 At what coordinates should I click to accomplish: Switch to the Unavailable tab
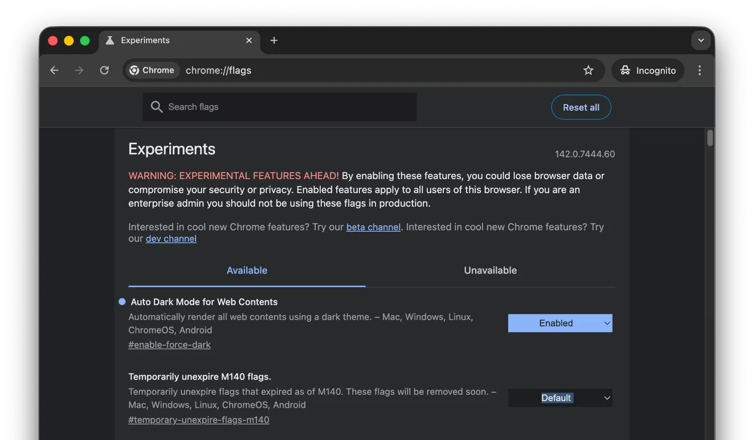point(490,270)
